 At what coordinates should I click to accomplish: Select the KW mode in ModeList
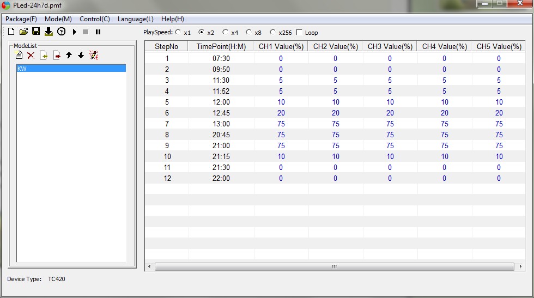pyautogui.click(x=71, y=69)
